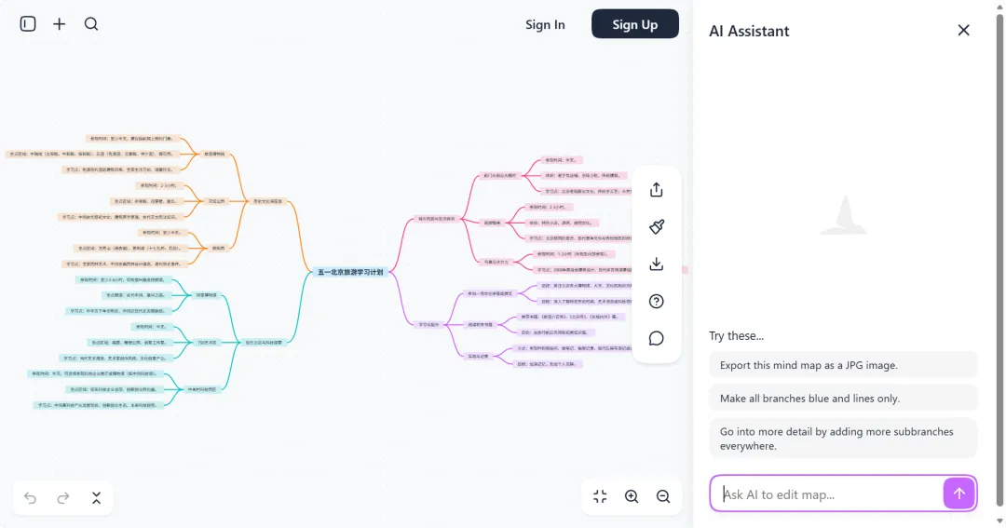Open the paintbrush style icon

click(657, 226)
